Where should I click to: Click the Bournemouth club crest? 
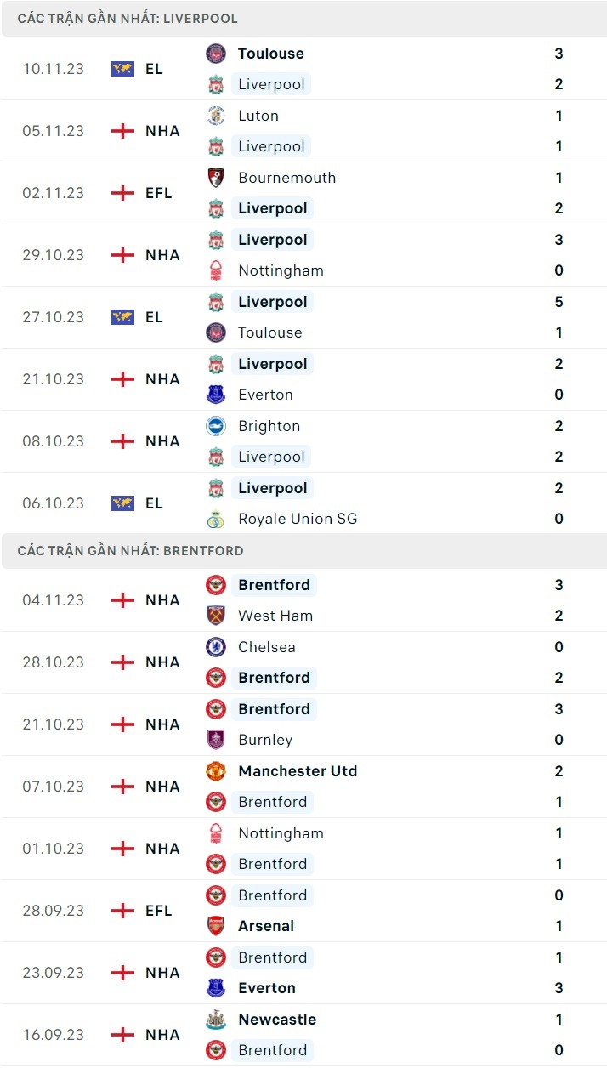pos(216,178)
